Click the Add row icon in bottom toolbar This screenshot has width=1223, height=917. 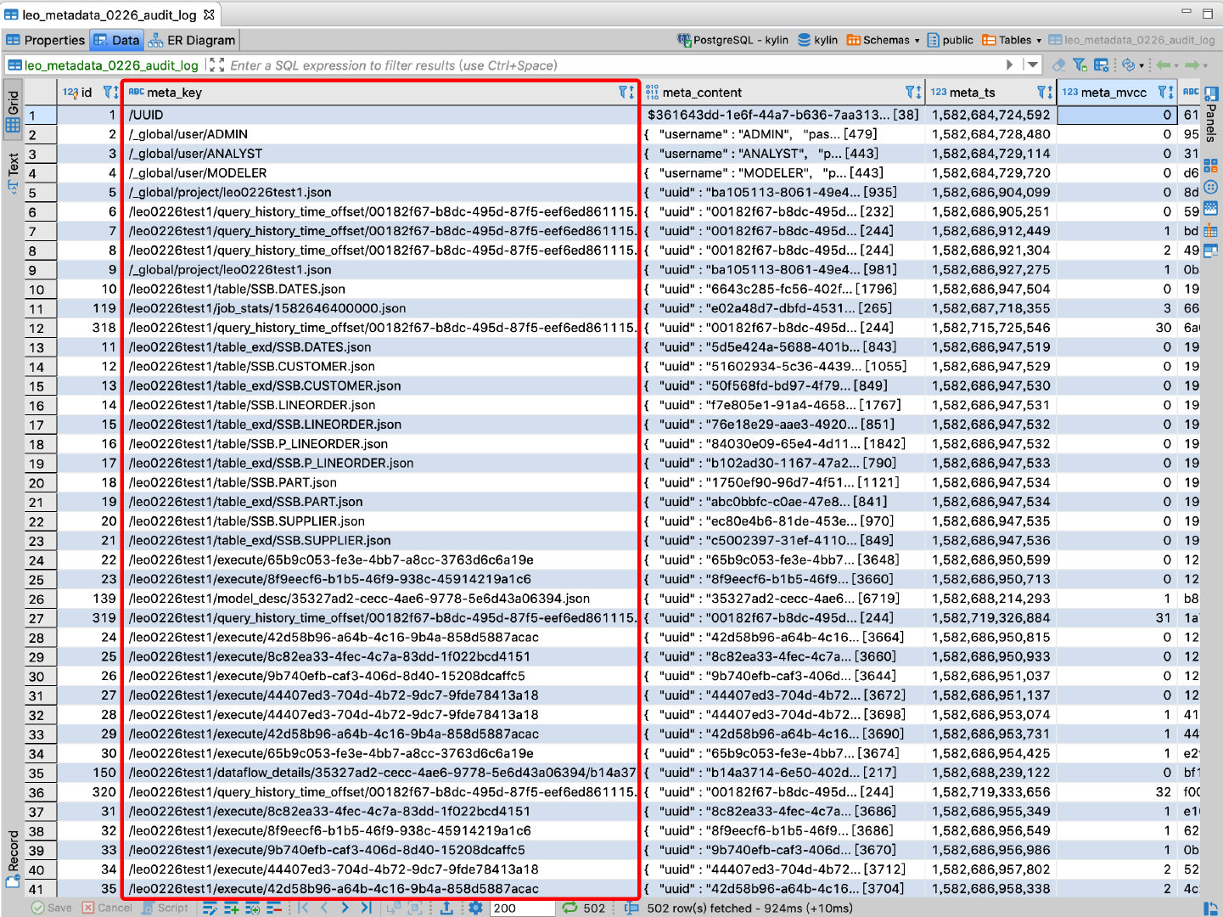point(231,908)
